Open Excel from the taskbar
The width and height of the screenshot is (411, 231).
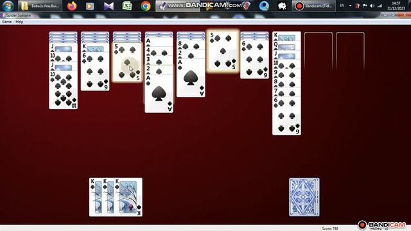click(127, 6)
